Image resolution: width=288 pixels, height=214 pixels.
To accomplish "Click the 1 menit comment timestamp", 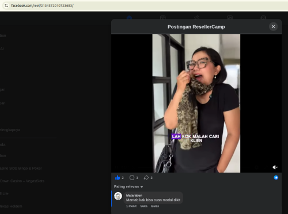I will pos(131,206).
